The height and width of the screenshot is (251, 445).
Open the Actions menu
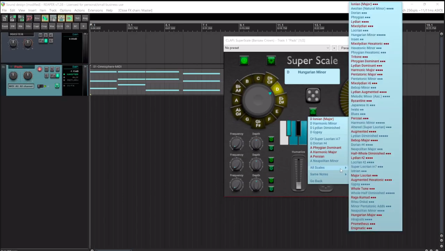click(x=80, y=10)
